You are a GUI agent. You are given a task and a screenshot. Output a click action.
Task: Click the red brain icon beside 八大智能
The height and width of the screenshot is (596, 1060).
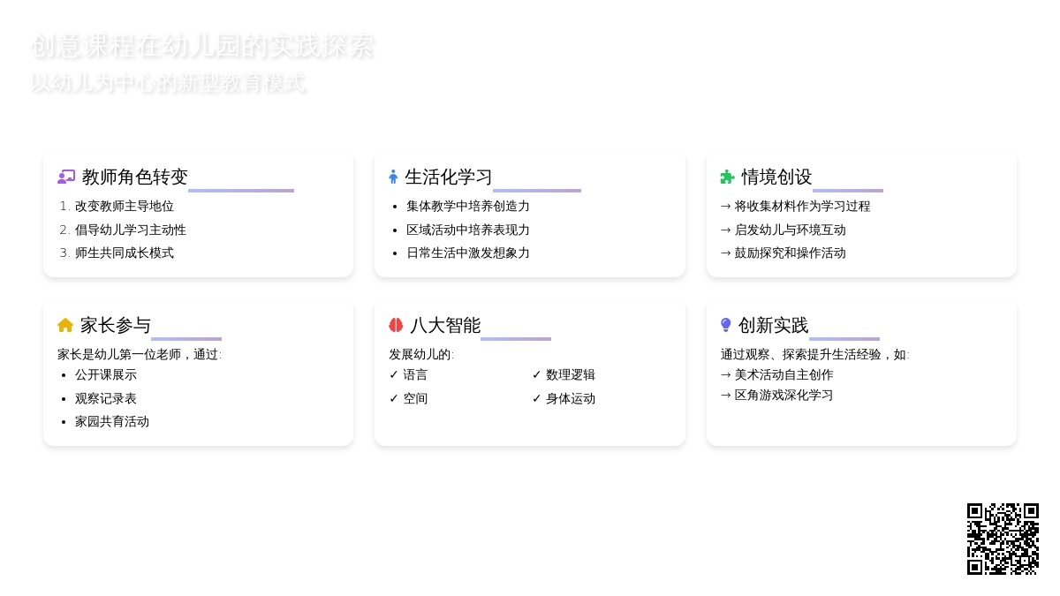click(396, 325)
